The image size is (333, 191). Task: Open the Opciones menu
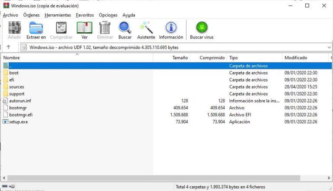tap(108, 15)
